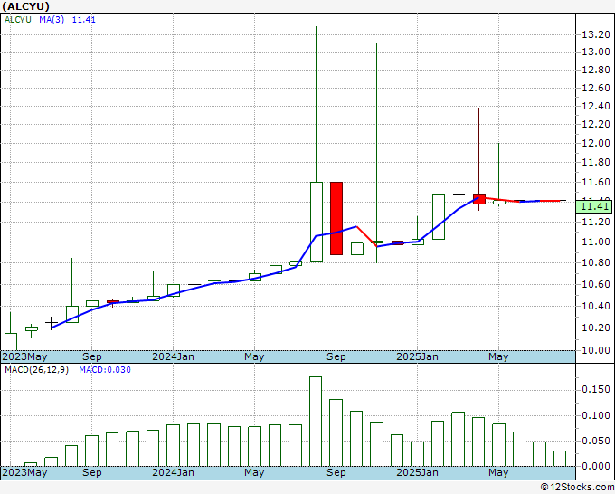The height and width of the screenshot is (494, 615).
Task: Click the 12.60 price axis label
Action: (595, 88)
